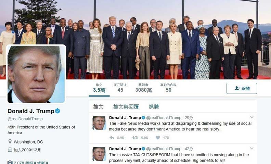Select the 推文 timeline tab
The image size is (271, 164).
(x=98, y=107)
